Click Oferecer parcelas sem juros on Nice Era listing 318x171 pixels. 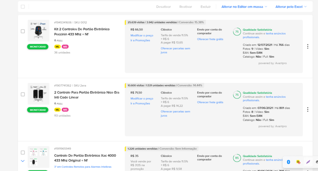176,113
